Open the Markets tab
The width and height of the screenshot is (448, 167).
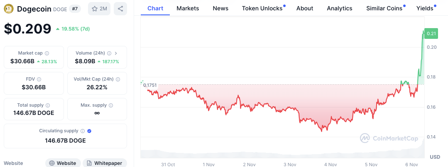[188, 8]
